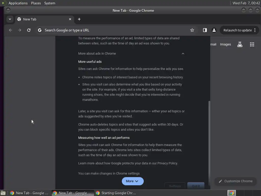Screen dimensions: 261x196
Task: Click the Google G icon in address bar
Action: [x=40, y=30]
